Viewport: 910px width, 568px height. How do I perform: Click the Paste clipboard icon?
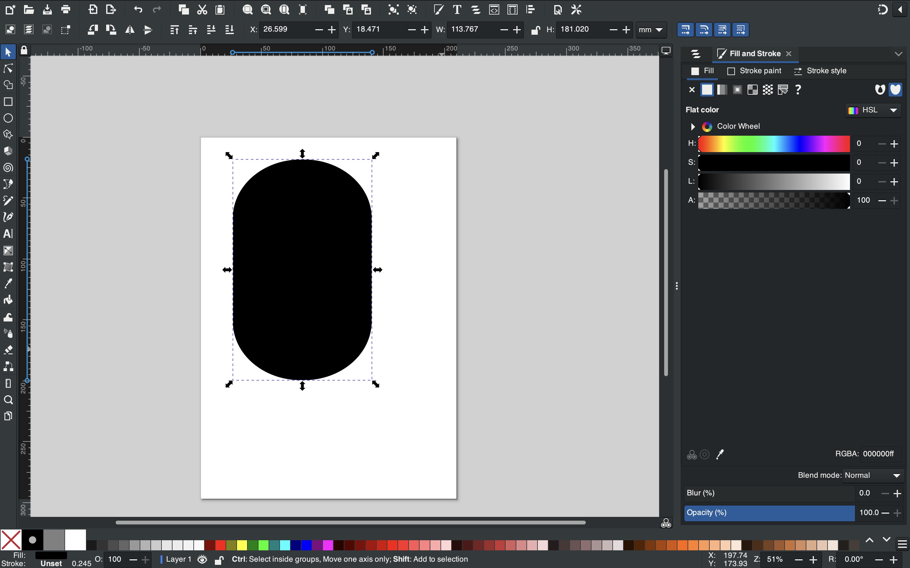click(x=220, y=10)
